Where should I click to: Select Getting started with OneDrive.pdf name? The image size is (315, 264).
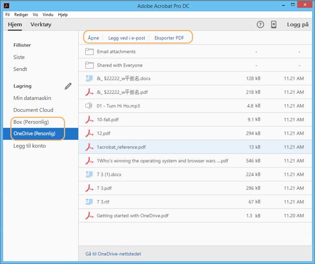pos(132,215)
